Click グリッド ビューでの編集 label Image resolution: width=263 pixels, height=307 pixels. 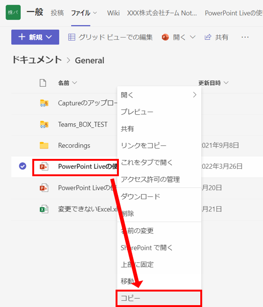[116, 37]
